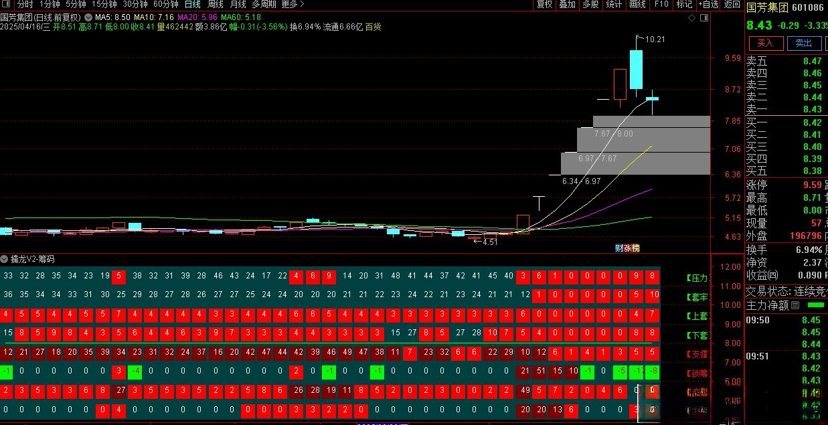Image resolution: width=828 pixels, height=425 pixels.
Task: Toggle 叠加 overlay option
Action: (x=567, y=5)
